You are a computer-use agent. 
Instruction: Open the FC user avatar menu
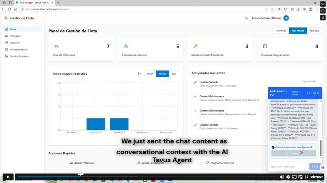pos(286,18)
